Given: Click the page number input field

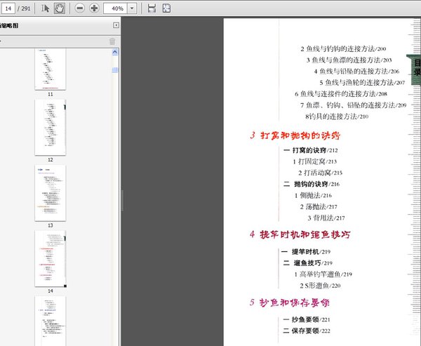Looking at the screenshot, I should tap(9, 8).
